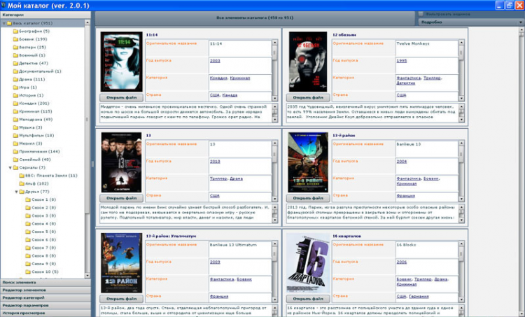
Task: Click Открыть файл for 16 кварталов
Action: pyautogui.click(x=308, y=299)
